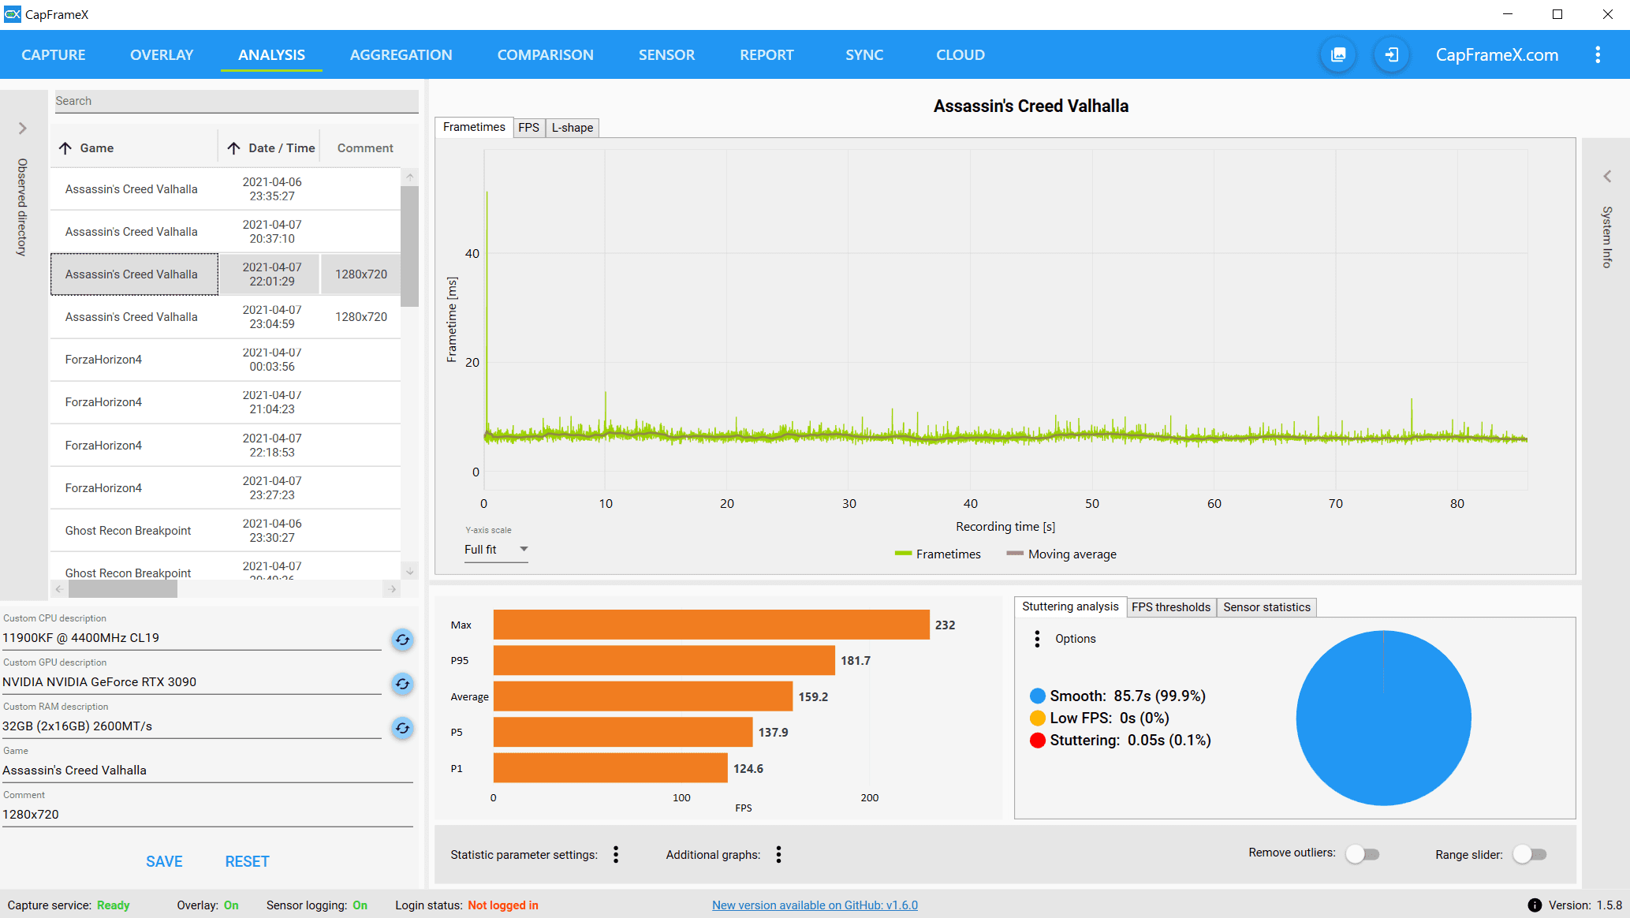This screenshot has width=1630, height=918.
Task: Enable the Remove outliers toggle
Action: tap(1363, 854)
